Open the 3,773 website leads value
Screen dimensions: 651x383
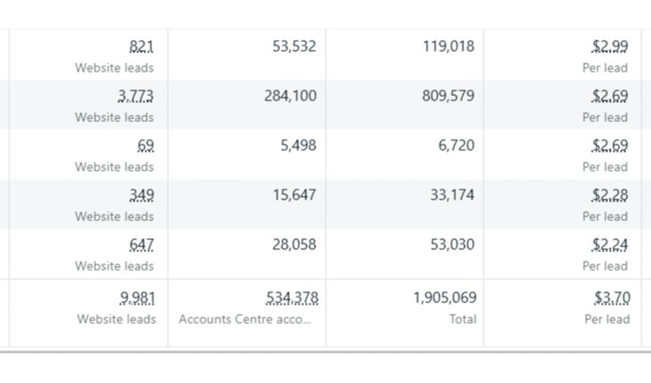(x=136, y=96)
